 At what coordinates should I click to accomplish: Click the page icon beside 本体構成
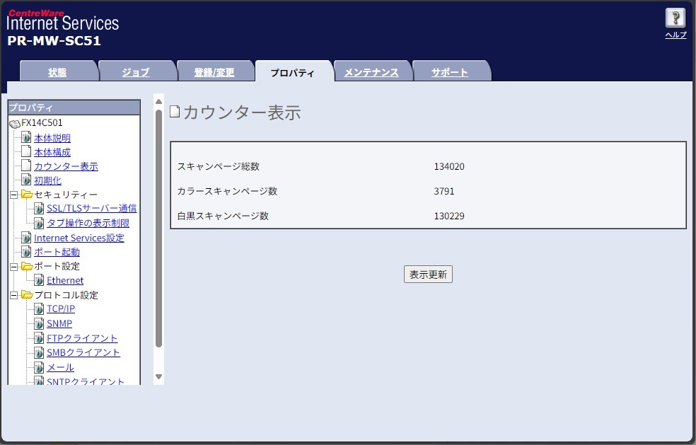click(27, 151)
